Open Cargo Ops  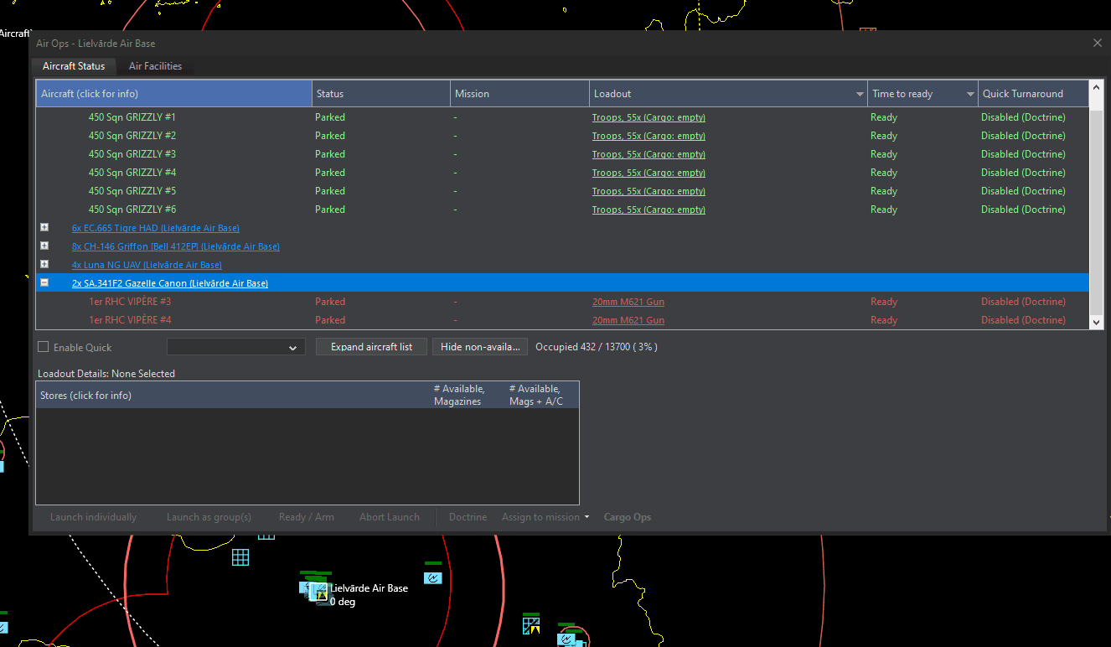click(628, 517)
